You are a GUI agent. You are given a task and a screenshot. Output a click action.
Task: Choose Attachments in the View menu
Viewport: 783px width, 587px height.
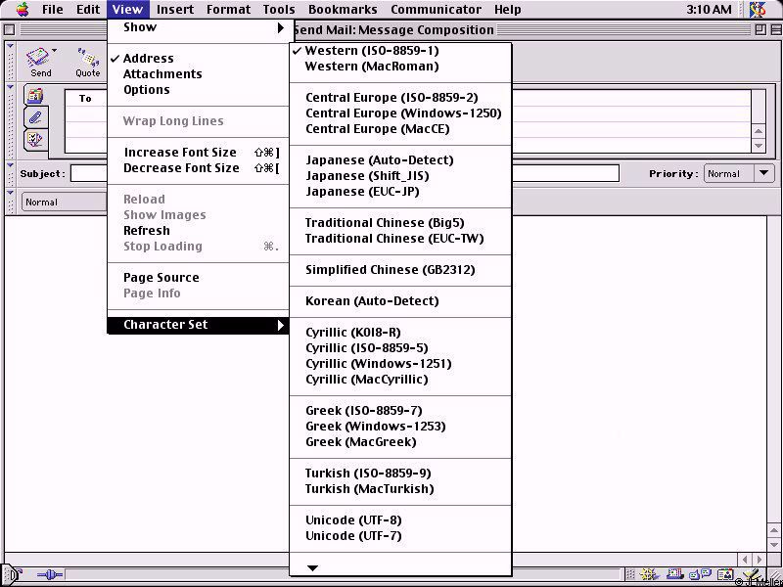coord(199,74)
